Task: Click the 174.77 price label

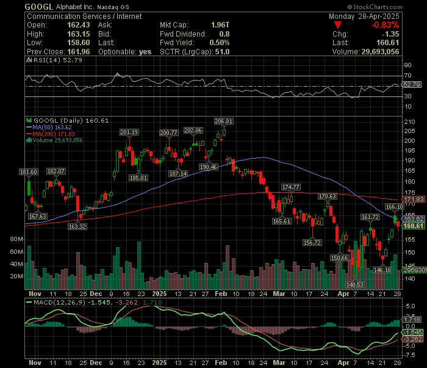Action: point(291,187)
